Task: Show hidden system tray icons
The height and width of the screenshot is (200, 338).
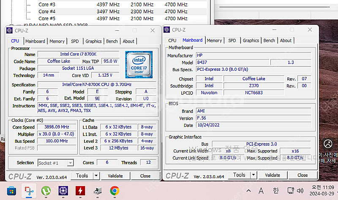Action: 248,191
